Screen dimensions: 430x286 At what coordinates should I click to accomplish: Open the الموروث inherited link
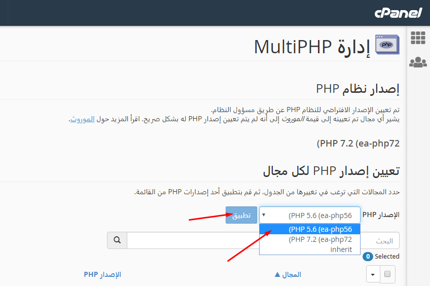click(82, 119)
